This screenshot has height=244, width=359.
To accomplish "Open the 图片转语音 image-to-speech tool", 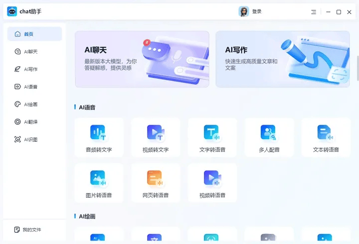I will [99, 183].
